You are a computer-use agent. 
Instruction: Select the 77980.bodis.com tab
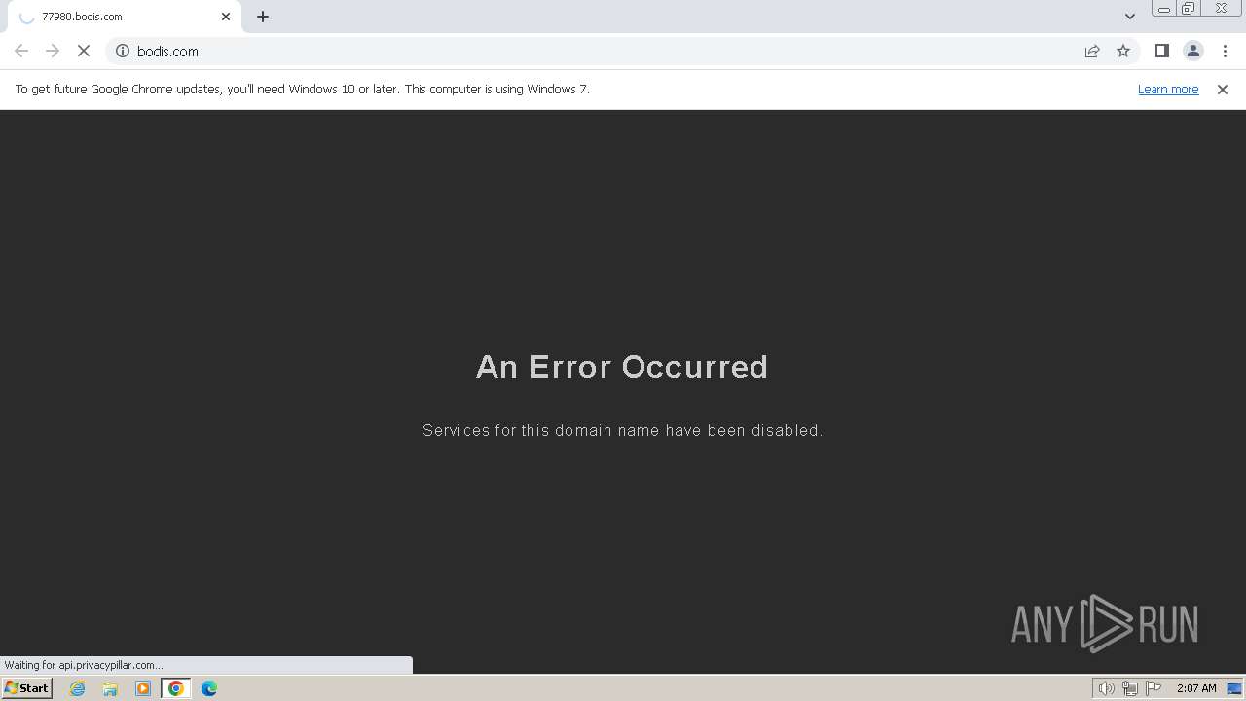(x=125, y=17)
